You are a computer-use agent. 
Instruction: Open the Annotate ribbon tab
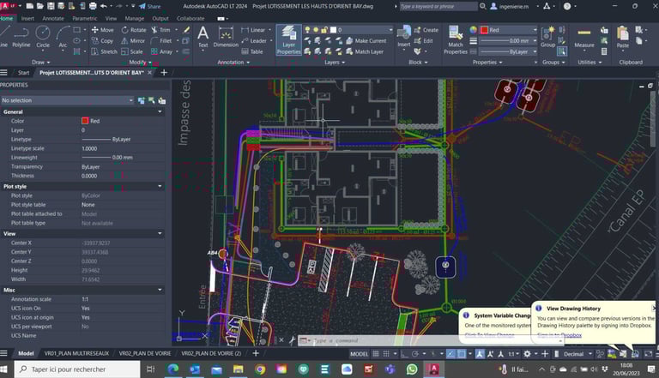[53, 17]
